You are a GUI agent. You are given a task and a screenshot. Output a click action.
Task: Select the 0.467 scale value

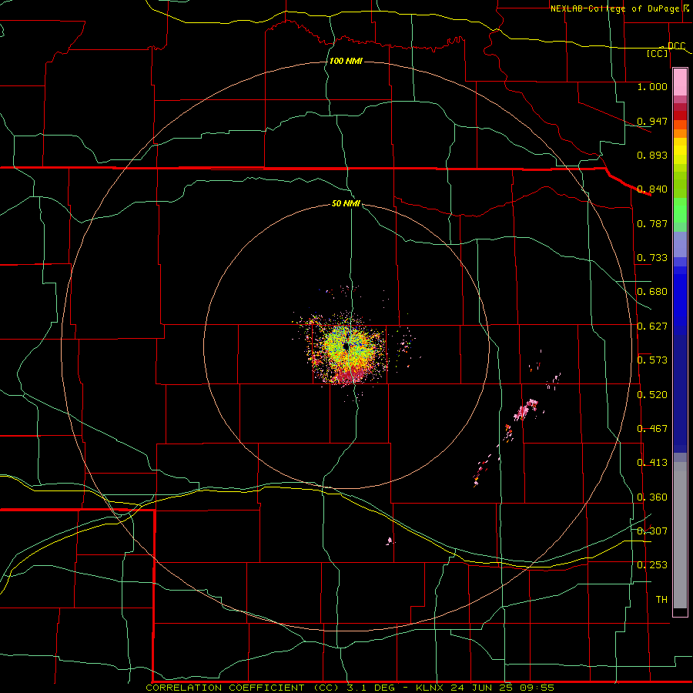652,429
